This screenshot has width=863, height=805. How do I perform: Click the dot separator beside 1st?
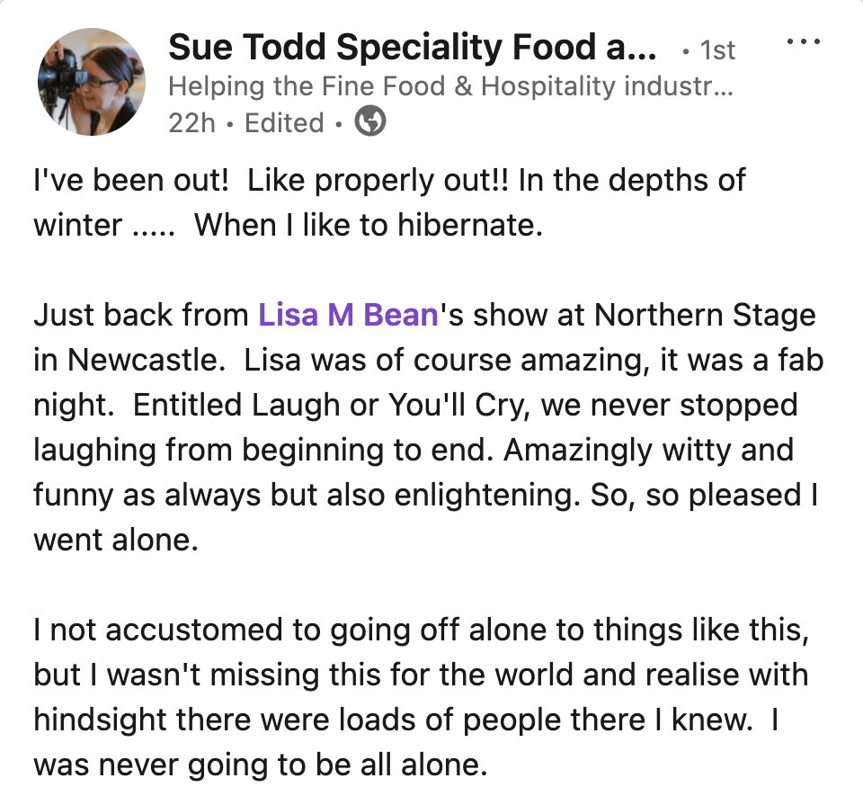(687, 51)
